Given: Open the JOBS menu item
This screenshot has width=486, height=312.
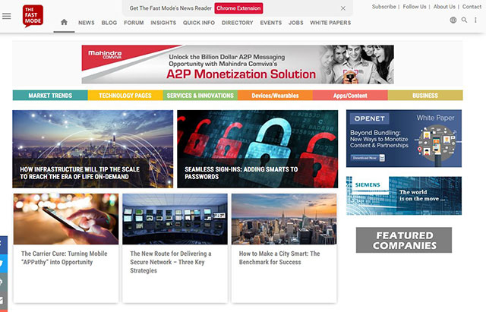Looking at the screenshot, I should click(295, 23).
